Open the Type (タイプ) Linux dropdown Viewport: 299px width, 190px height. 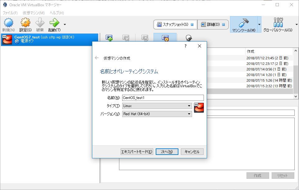[157, 106]
